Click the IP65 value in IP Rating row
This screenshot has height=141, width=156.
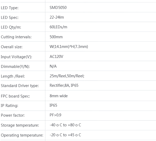pos(53,105)
